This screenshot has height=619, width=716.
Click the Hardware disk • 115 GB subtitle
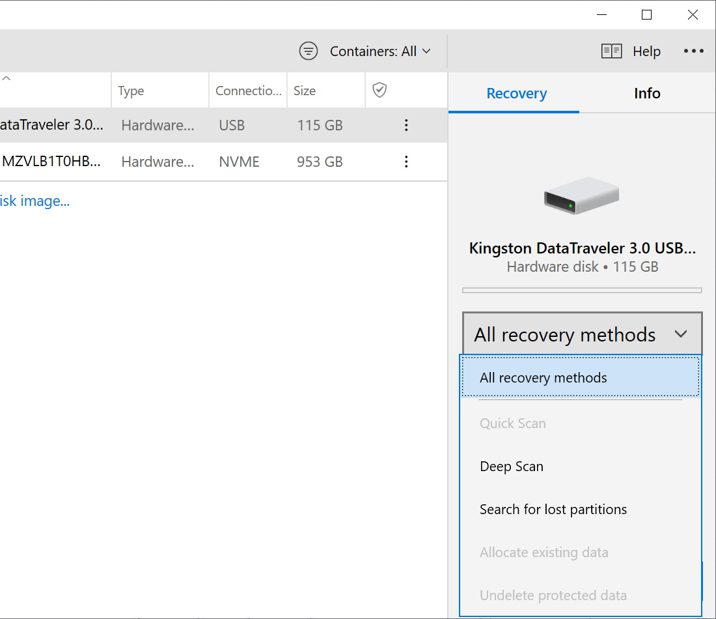(x=582, y=266)
